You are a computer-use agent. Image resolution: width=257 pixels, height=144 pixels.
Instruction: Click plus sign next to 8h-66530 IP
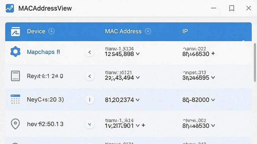(213, 53)
